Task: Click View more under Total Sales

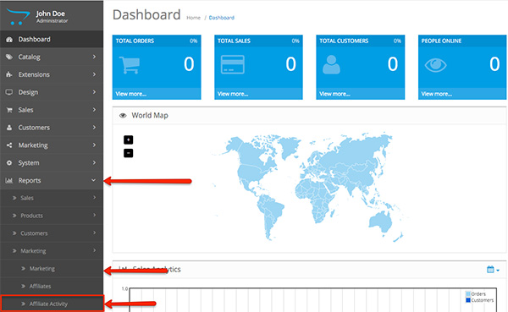Action: 233,94
